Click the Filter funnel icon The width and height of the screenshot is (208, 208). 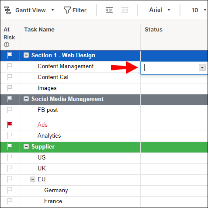67,10
